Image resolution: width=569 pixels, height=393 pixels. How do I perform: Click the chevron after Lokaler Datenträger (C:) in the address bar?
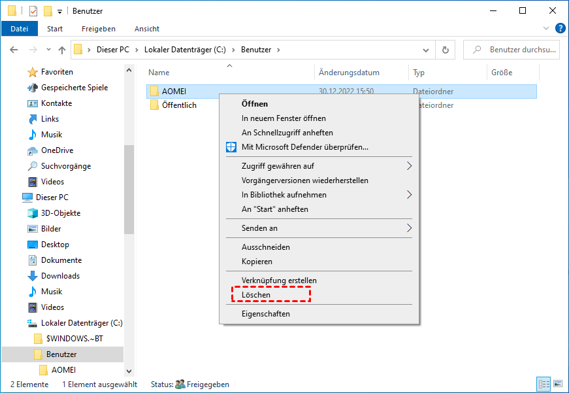[x=233, y=50]
